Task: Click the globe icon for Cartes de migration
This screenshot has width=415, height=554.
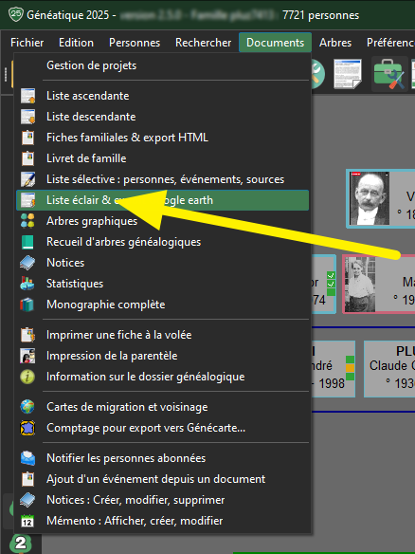Action: click(27, 407)
